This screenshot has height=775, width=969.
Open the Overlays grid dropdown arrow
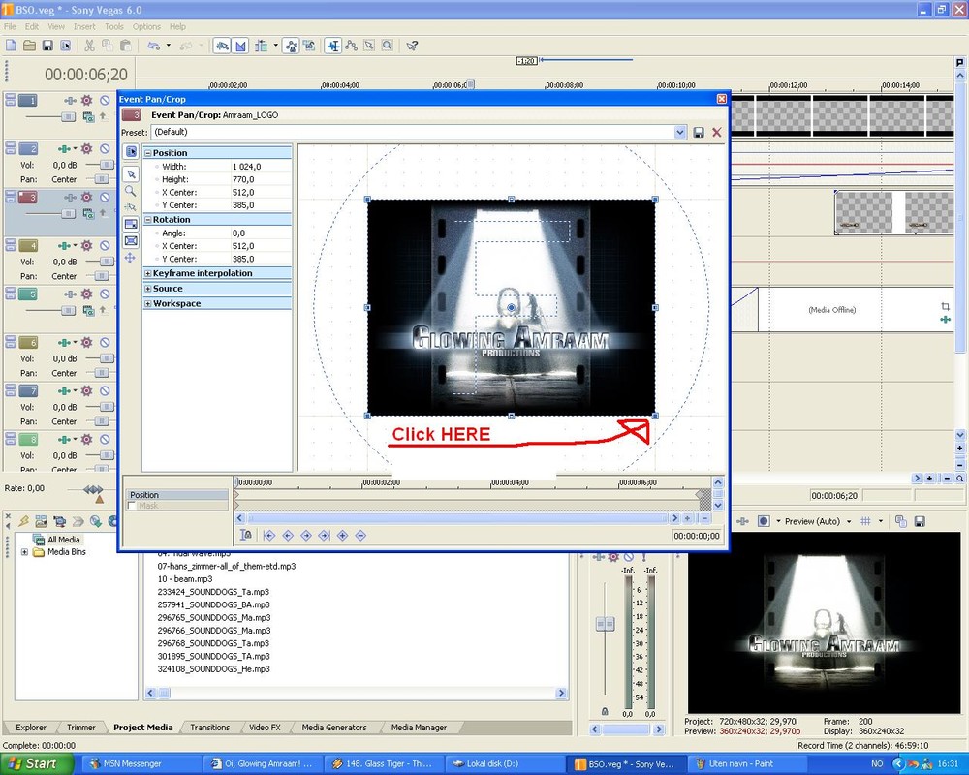[x=881, y=521]
